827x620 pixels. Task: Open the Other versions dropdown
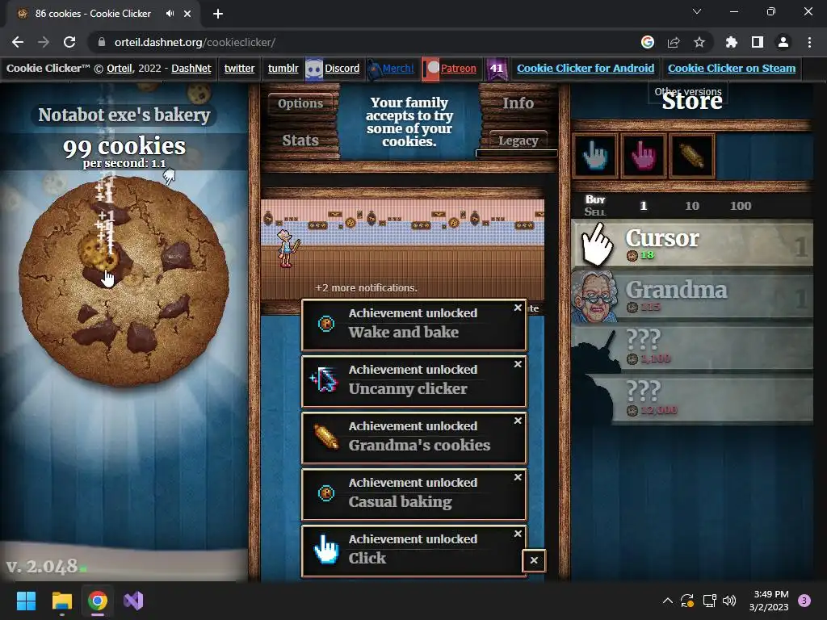pos(688,91)
